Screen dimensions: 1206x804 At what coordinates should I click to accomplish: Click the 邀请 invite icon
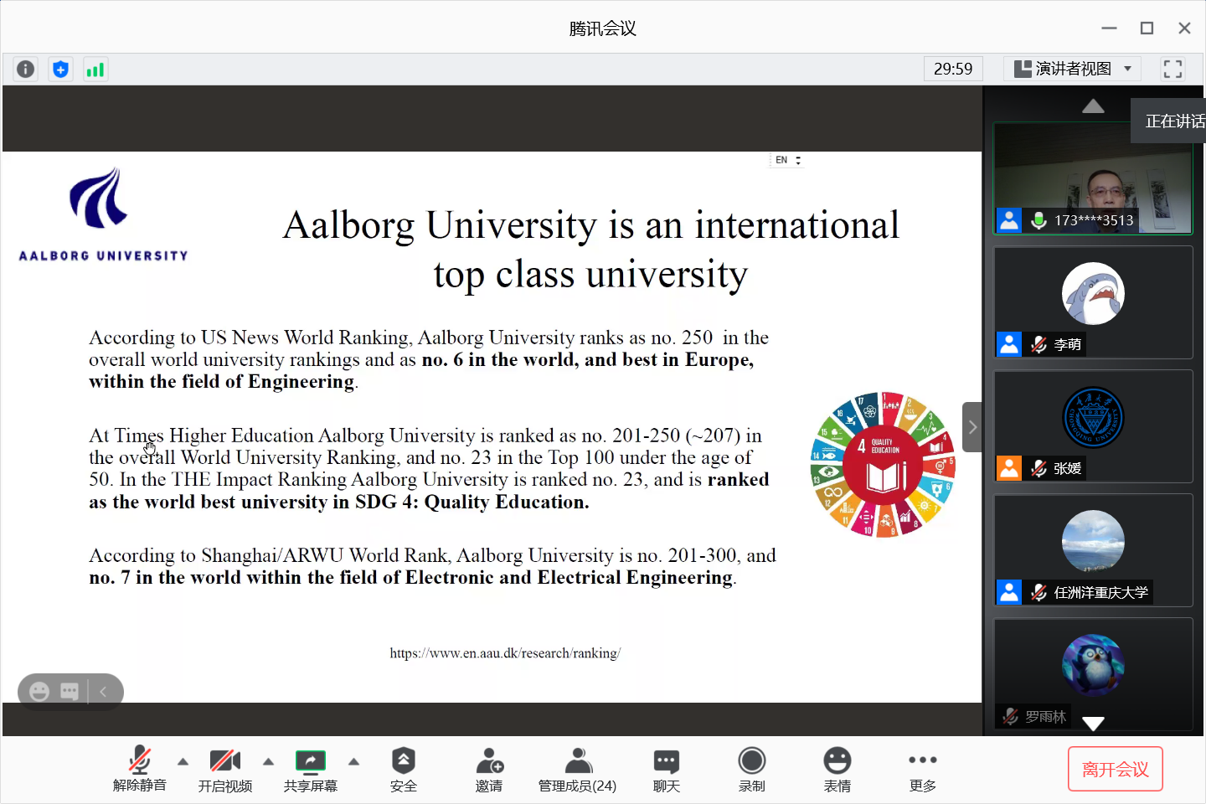(489, 769)
